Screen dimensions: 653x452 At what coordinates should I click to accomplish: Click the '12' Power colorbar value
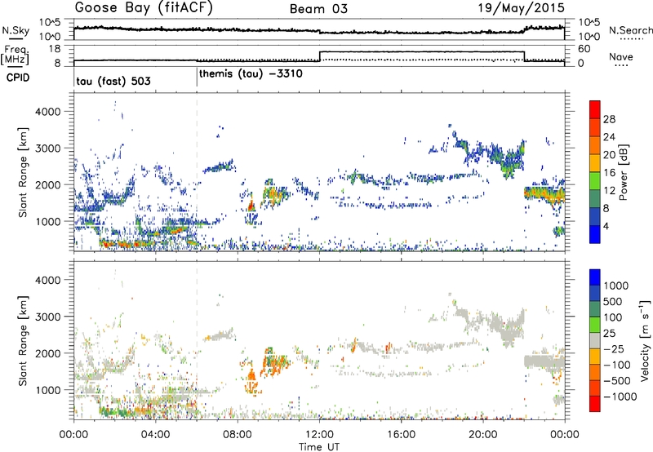[x=609, y=191]
